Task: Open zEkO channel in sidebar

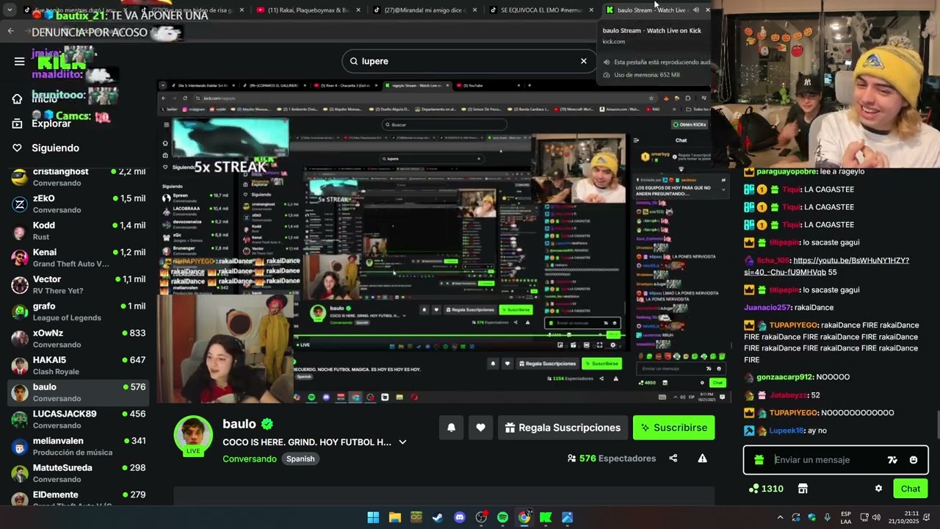Action: coord(79,204)
